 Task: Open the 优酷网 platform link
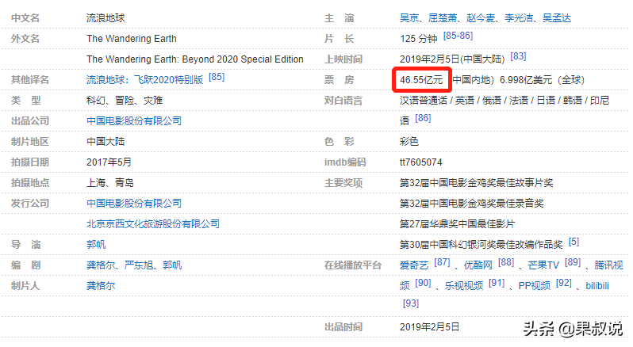(x=478, y=265)
